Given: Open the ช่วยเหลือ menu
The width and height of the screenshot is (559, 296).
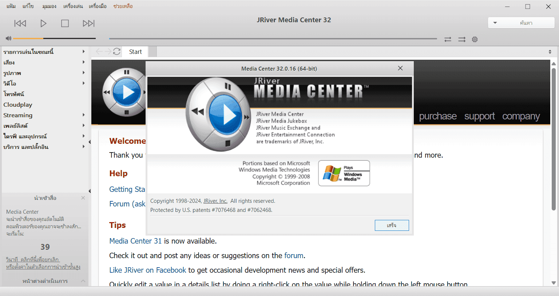Looking at the screenshot, I should pyautogui.click(x=123, y=6).
